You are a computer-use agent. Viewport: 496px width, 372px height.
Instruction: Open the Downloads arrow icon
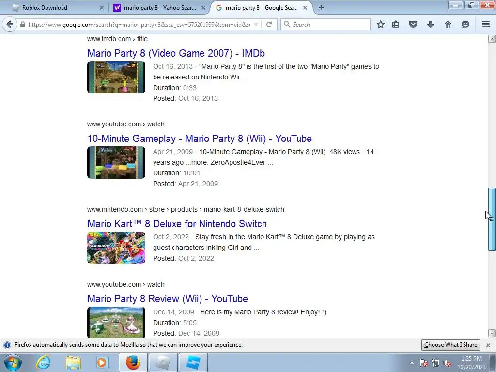pyautogui.click(x=431, y=24)
